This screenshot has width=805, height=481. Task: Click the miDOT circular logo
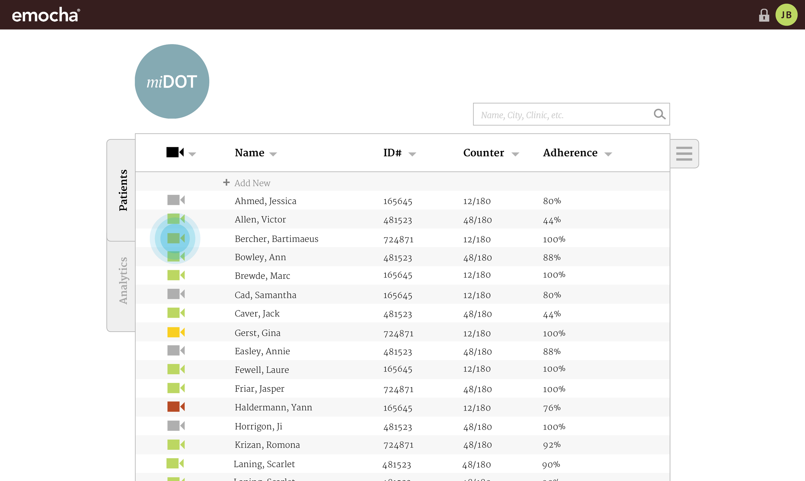[x=172, y=81]
